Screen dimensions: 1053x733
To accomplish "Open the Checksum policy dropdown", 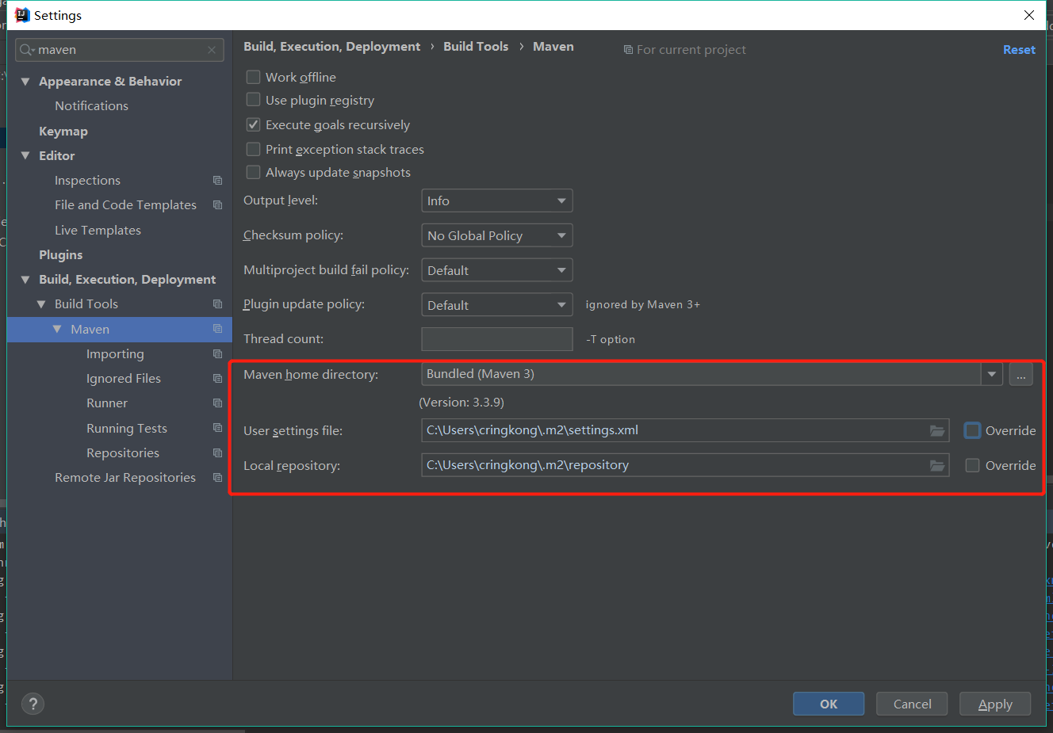I will pyautogui.click(x=496, y=235).
